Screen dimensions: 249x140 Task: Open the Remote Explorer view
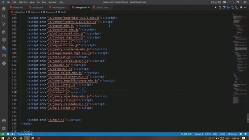click(4, 40)
